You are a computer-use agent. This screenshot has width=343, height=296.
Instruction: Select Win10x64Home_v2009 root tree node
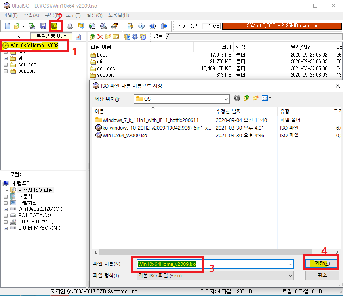click(34, 46)
